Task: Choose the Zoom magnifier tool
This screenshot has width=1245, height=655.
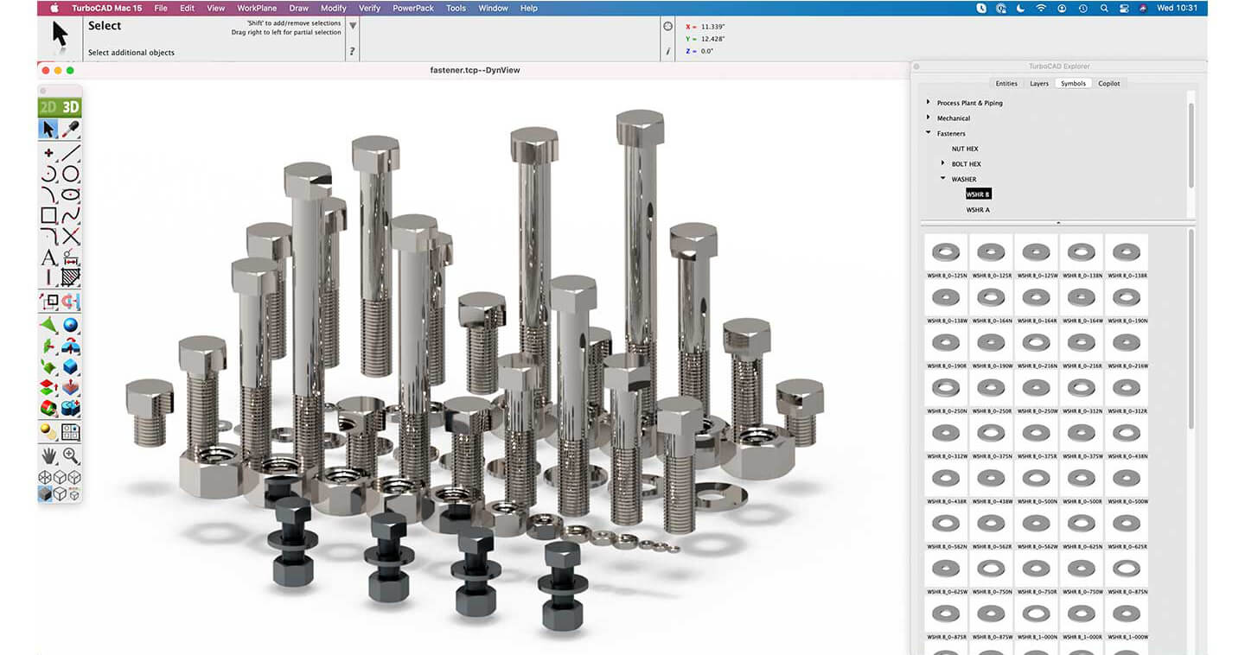Action: [71, 455]
